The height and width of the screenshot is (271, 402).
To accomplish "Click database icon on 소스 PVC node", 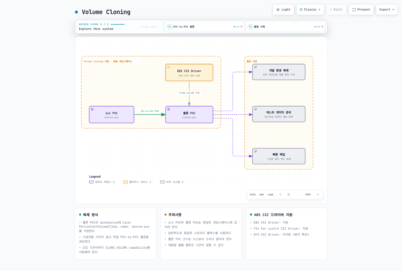I will point(92,109).
